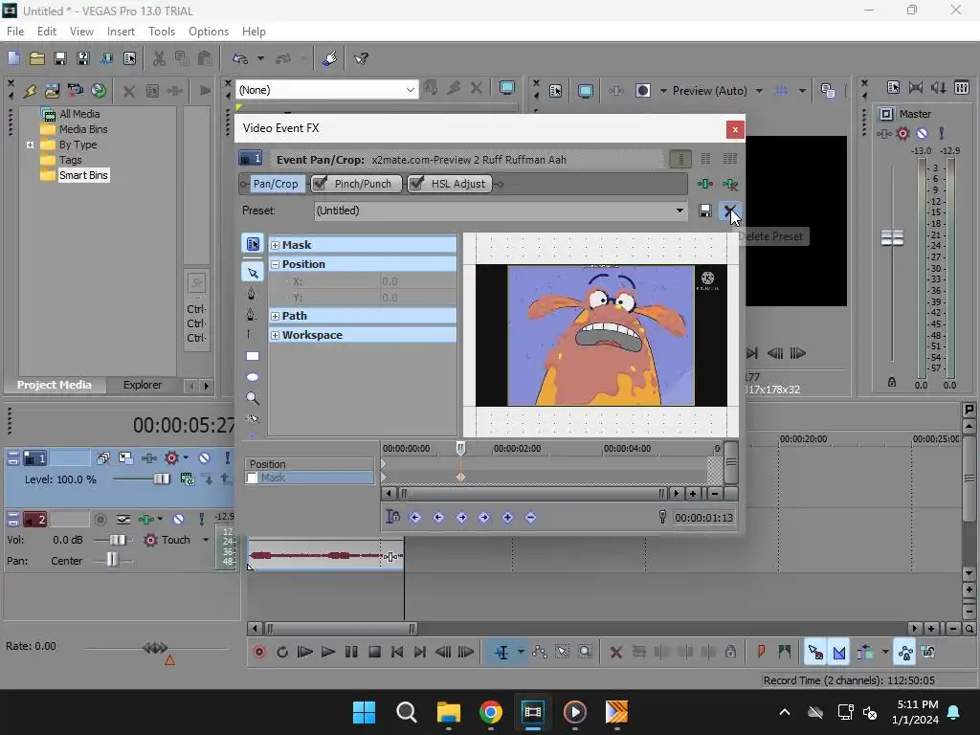Arm audio track 2 for record
The image size is (980, 735).
tap(100, 520)
